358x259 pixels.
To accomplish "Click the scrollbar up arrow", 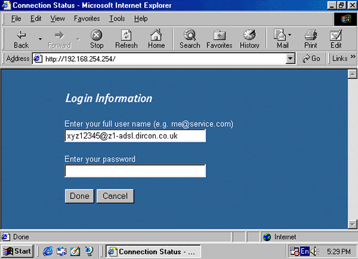I will 352,74.
